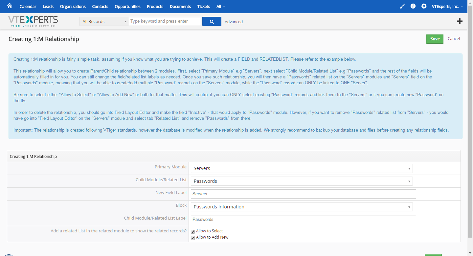Screen dimensions: 473x256
Task: Click the Advanced search link
Action: pyautogui.click(x=234, y=22)
